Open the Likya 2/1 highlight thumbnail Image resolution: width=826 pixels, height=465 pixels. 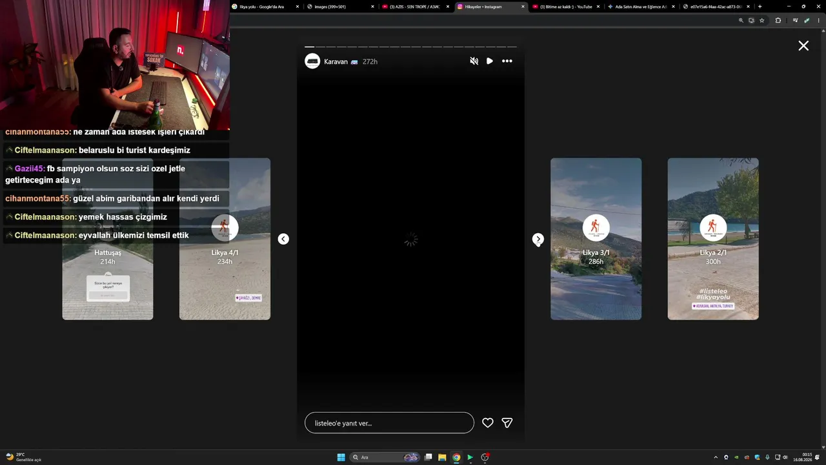click(713, 239)
